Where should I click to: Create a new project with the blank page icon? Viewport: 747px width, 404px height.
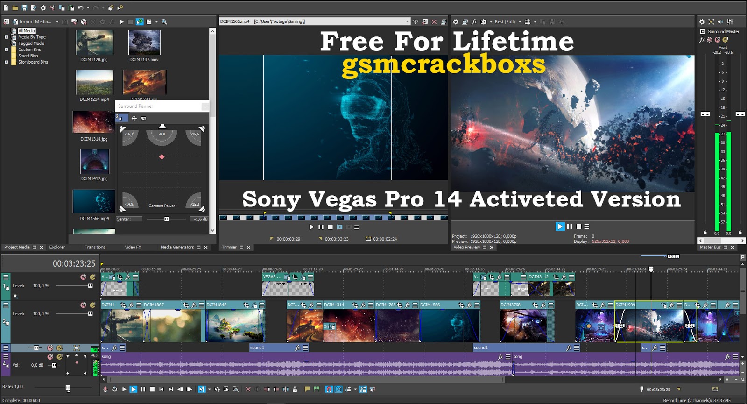(x=6, y=8)
